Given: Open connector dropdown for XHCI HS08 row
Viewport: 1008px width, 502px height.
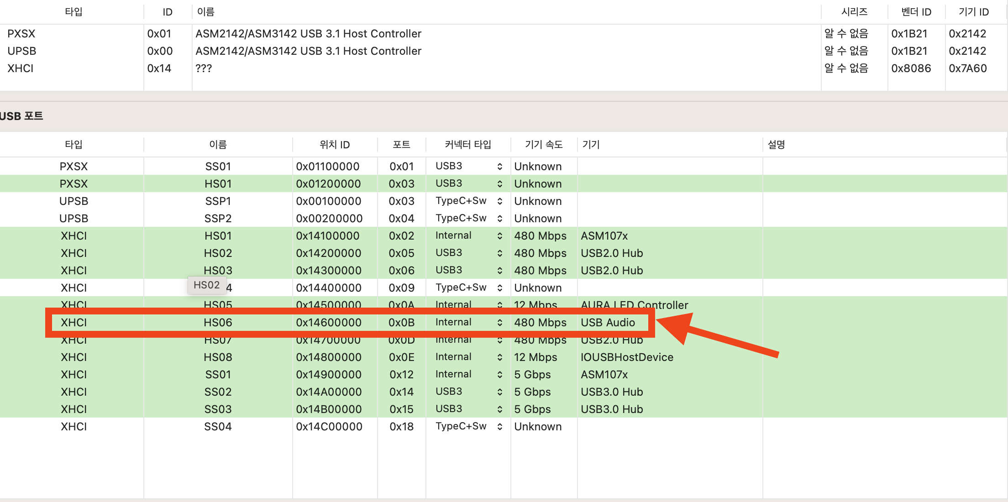Looking at the screenshot, I should tap(468, 357).
